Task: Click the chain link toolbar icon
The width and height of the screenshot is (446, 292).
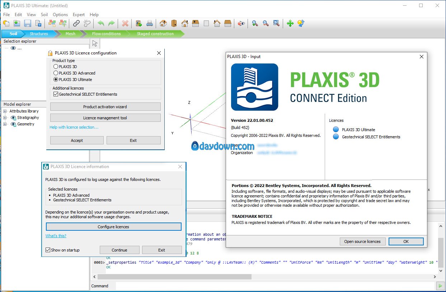Action: [76, 23]
